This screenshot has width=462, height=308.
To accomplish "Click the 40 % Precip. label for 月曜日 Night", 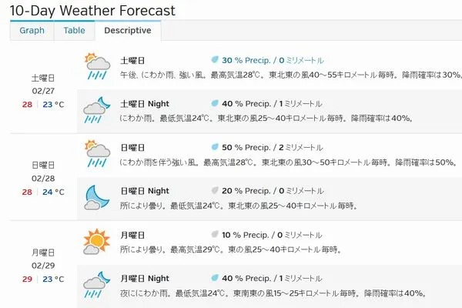I will pos(246,279).
